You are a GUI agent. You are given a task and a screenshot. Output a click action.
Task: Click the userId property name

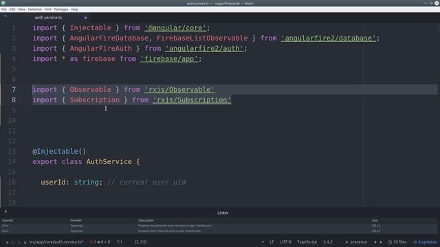(54, 183)
